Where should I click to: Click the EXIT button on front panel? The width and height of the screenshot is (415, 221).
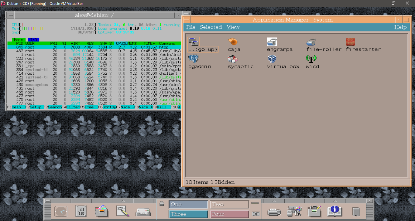[256, 214]
